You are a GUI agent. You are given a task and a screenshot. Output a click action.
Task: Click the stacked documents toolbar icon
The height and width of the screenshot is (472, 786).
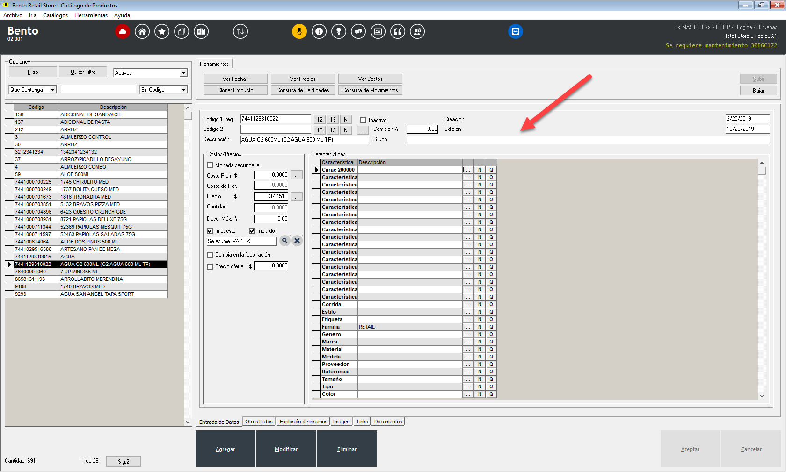182,31
